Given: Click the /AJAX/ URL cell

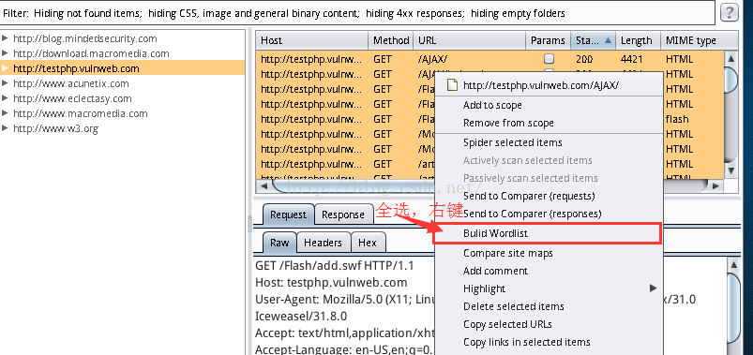Looking at the screenshot, I should 432,60.
